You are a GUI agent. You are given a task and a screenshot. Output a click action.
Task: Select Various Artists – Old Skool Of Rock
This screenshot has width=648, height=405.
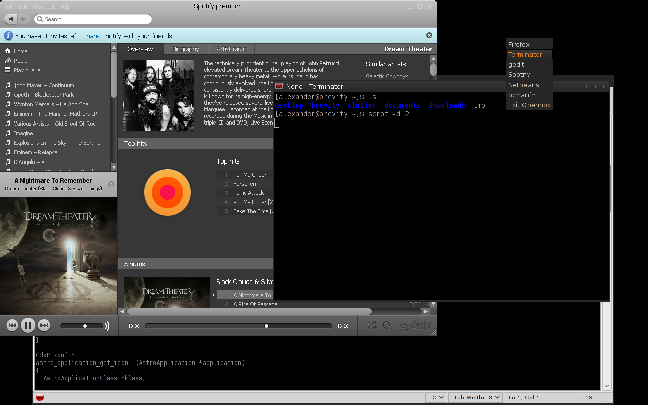point(56,124)
